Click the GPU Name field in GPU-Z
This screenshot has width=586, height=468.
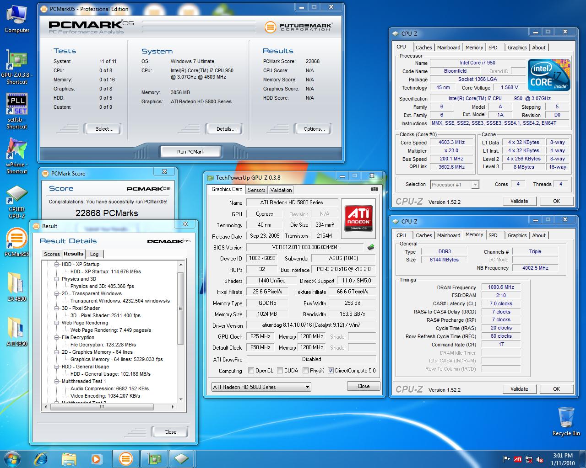[292, 202]
